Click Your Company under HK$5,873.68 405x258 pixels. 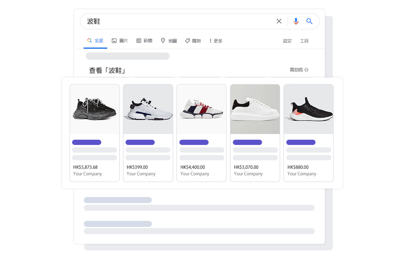87,174
